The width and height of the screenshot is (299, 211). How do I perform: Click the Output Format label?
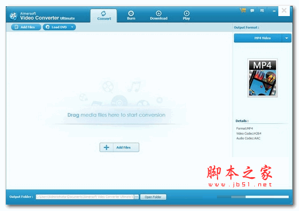246,28
